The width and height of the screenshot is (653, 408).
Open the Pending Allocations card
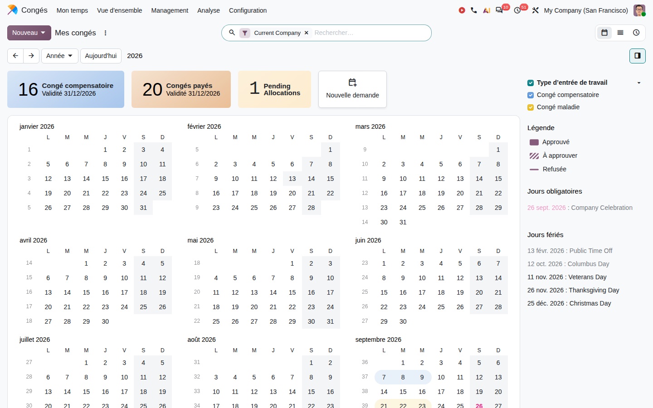274,89
